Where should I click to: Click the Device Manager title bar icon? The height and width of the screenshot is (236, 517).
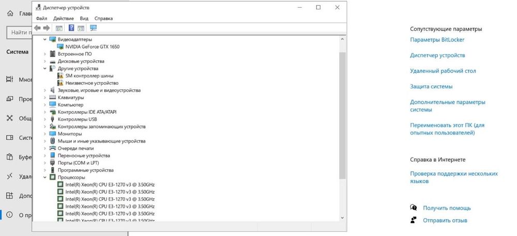click(x=38, y=7)
